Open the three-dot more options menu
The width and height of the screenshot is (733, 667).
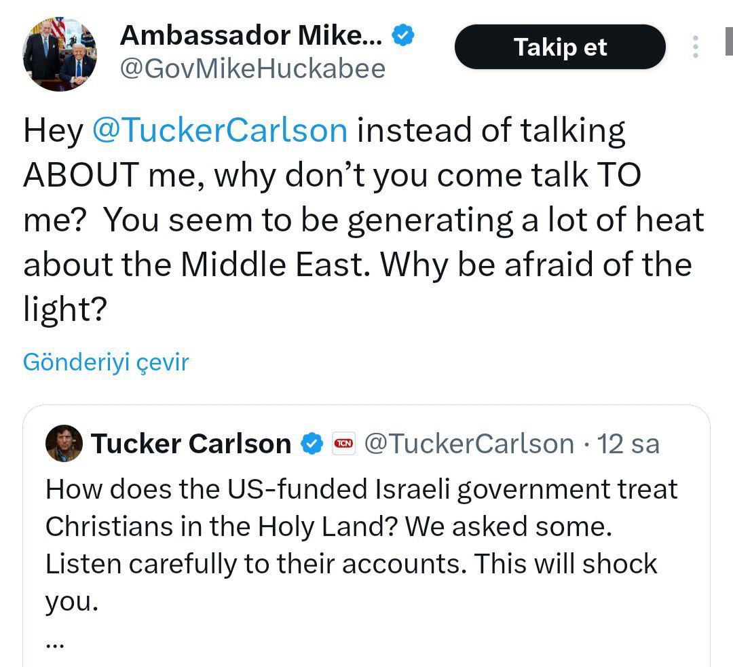tap(696, 47)
